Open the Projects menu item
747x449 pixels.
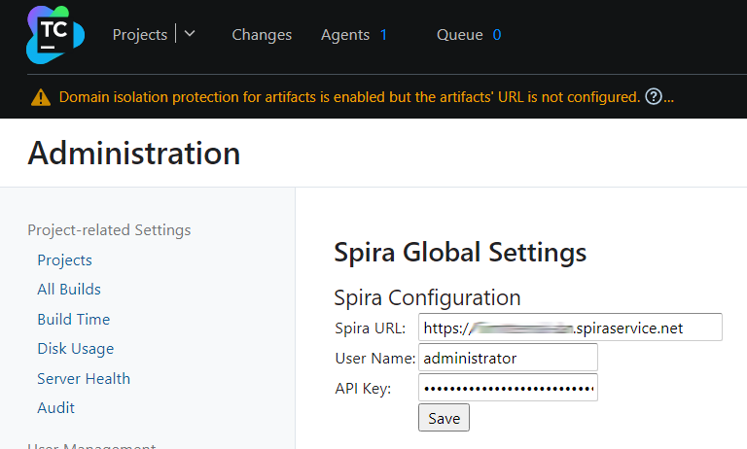click(x=140, y=35)
